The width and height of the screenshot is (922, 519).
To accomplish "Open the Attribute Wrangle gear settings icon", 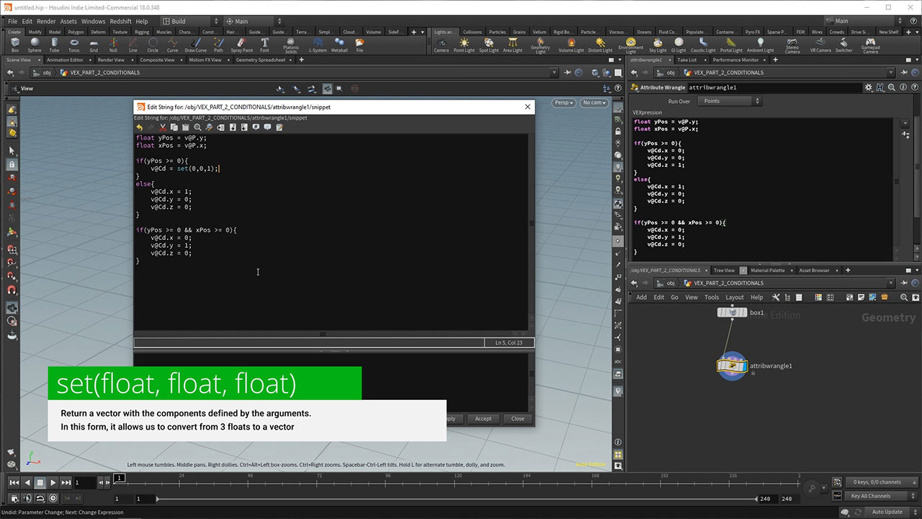I will (x=868, y=86).
